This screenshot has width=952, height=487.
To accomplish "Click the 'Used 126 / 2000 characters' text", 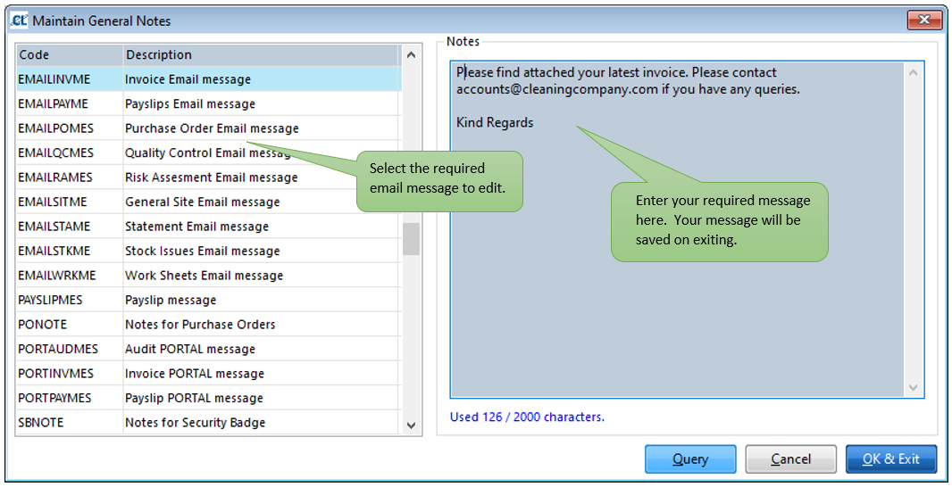I will click(527, 417).
